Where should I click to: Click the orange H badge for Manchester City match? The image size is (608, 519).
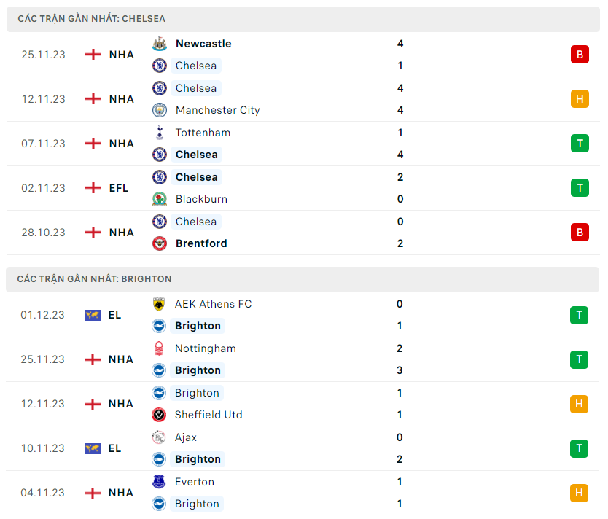pyautogui.click(x=580, y=99)
